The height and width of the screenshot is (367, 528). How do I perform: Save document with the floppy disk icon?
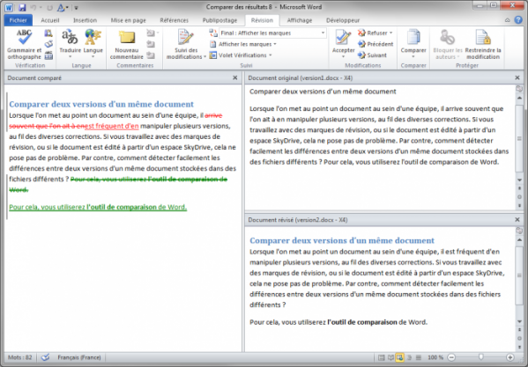(x=22, y=7)
